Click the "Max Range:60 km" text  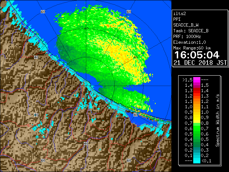tap(192, 48)
